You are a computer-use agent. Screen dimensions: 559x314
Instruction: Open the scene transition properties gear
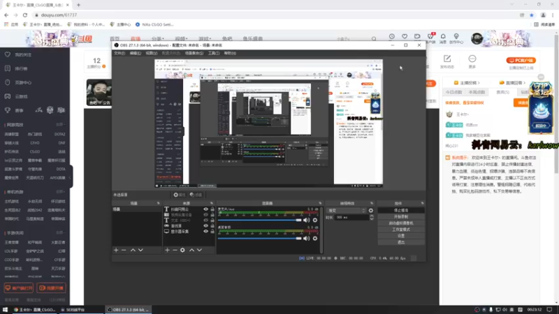pyautogui.click(x=371, y=211)
